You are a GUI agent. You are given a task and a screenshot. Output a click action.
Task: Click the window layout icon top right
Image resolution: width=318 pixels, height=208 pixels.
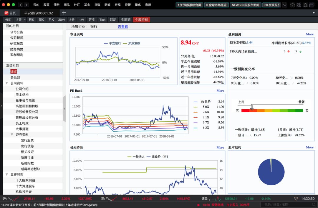coord(312,5)
